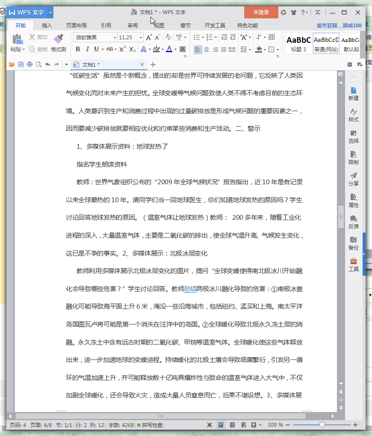
Task: Open the 页面布局 (Page Layout) tab
Action: click(x=76, y=25)
